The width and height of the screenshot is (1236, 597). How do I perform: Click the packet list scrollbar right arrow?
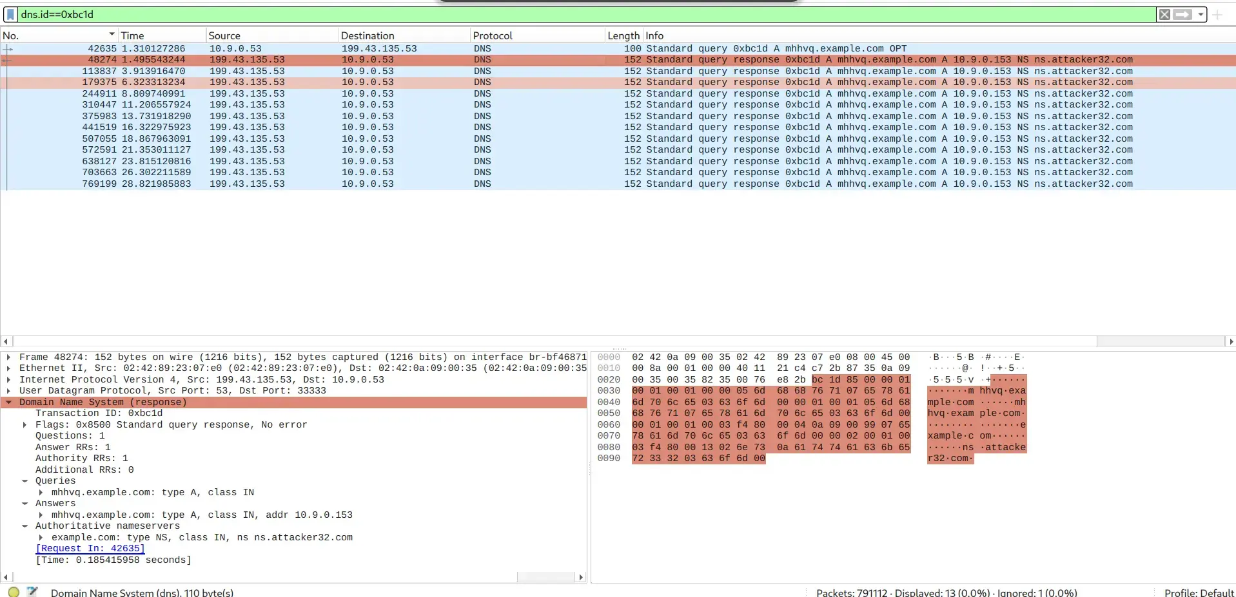[x=1230, y=341]
